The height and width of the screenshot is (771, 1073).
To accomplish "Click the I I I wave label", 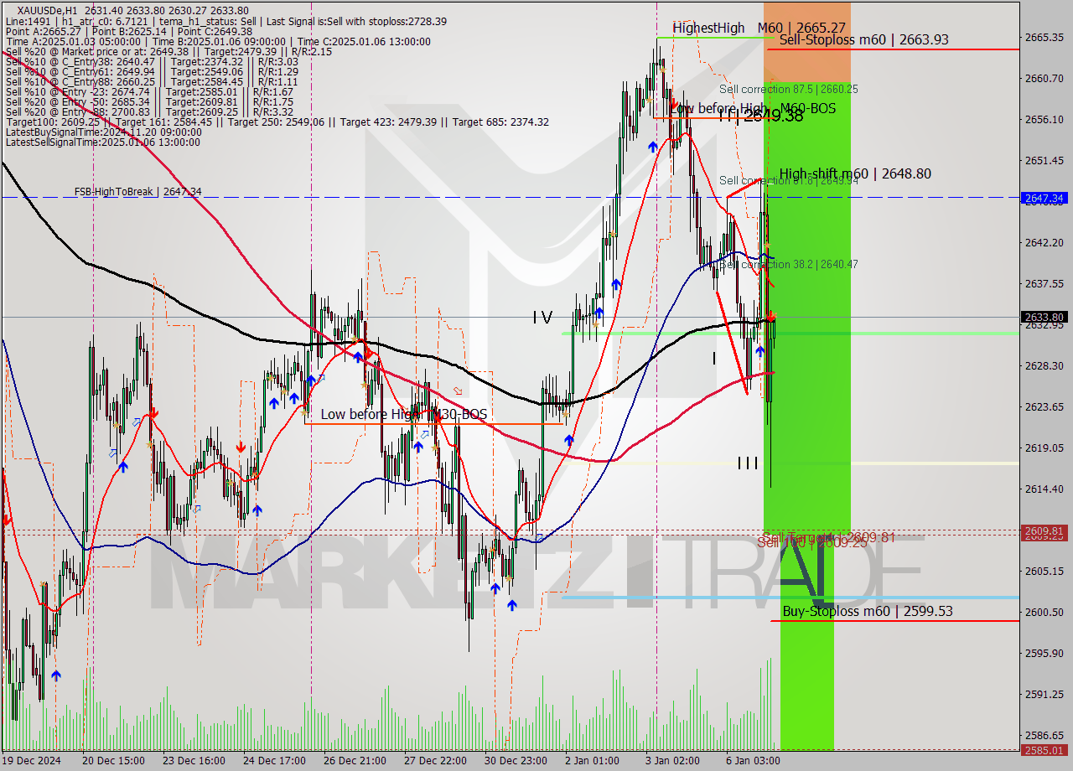I will [748, 463].
